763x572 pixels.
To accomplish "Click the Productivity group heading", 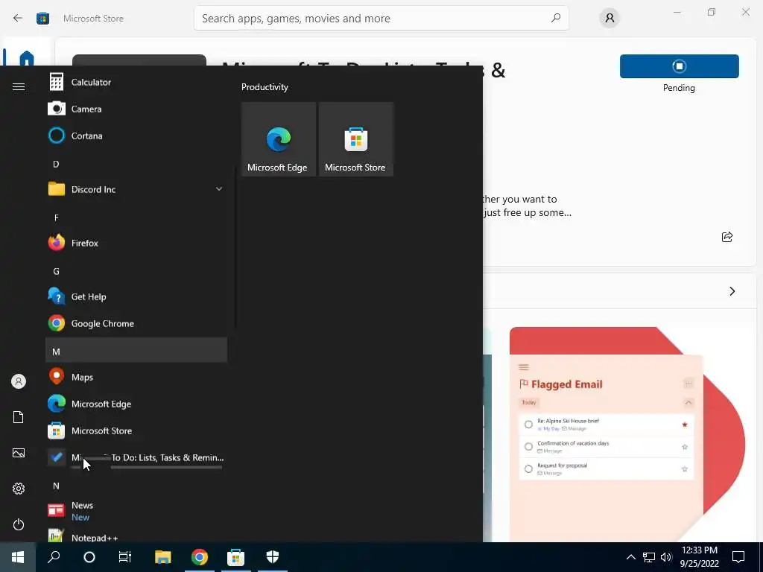I will point(265,87).
